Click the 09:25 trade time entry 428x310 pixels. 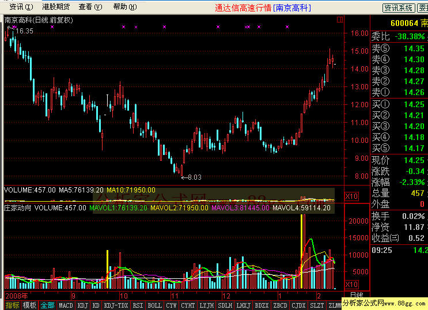[382, 250]
